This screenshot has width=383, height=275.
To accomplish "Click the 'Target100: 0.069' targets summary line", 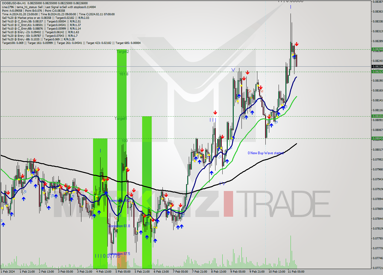I will click(71, 43).
